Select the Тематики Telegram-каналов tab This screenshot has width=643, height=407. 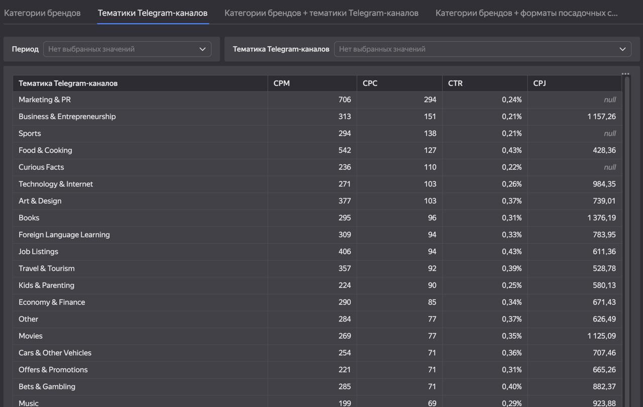tap(153, 13)
